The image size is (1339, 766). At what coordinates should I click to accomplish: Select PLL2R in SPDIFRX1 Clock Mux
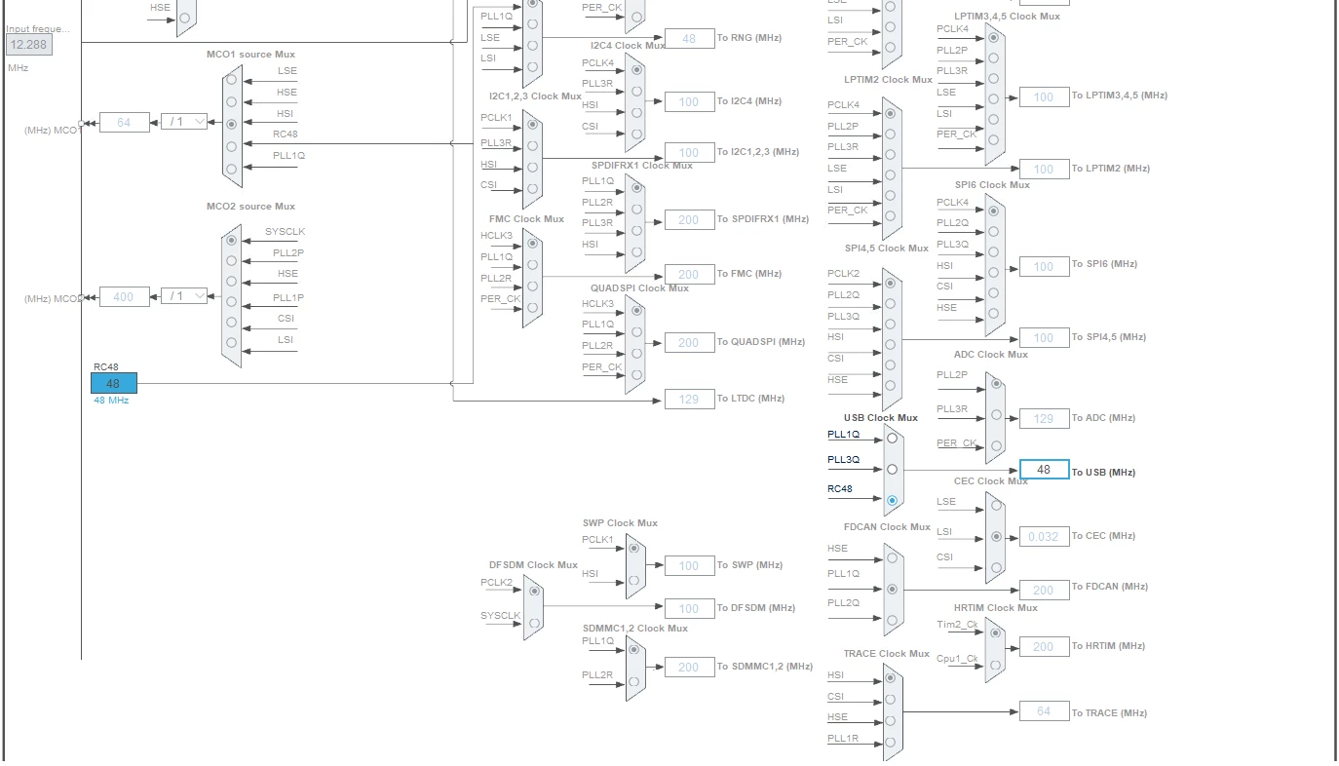[x=636, y=210]
